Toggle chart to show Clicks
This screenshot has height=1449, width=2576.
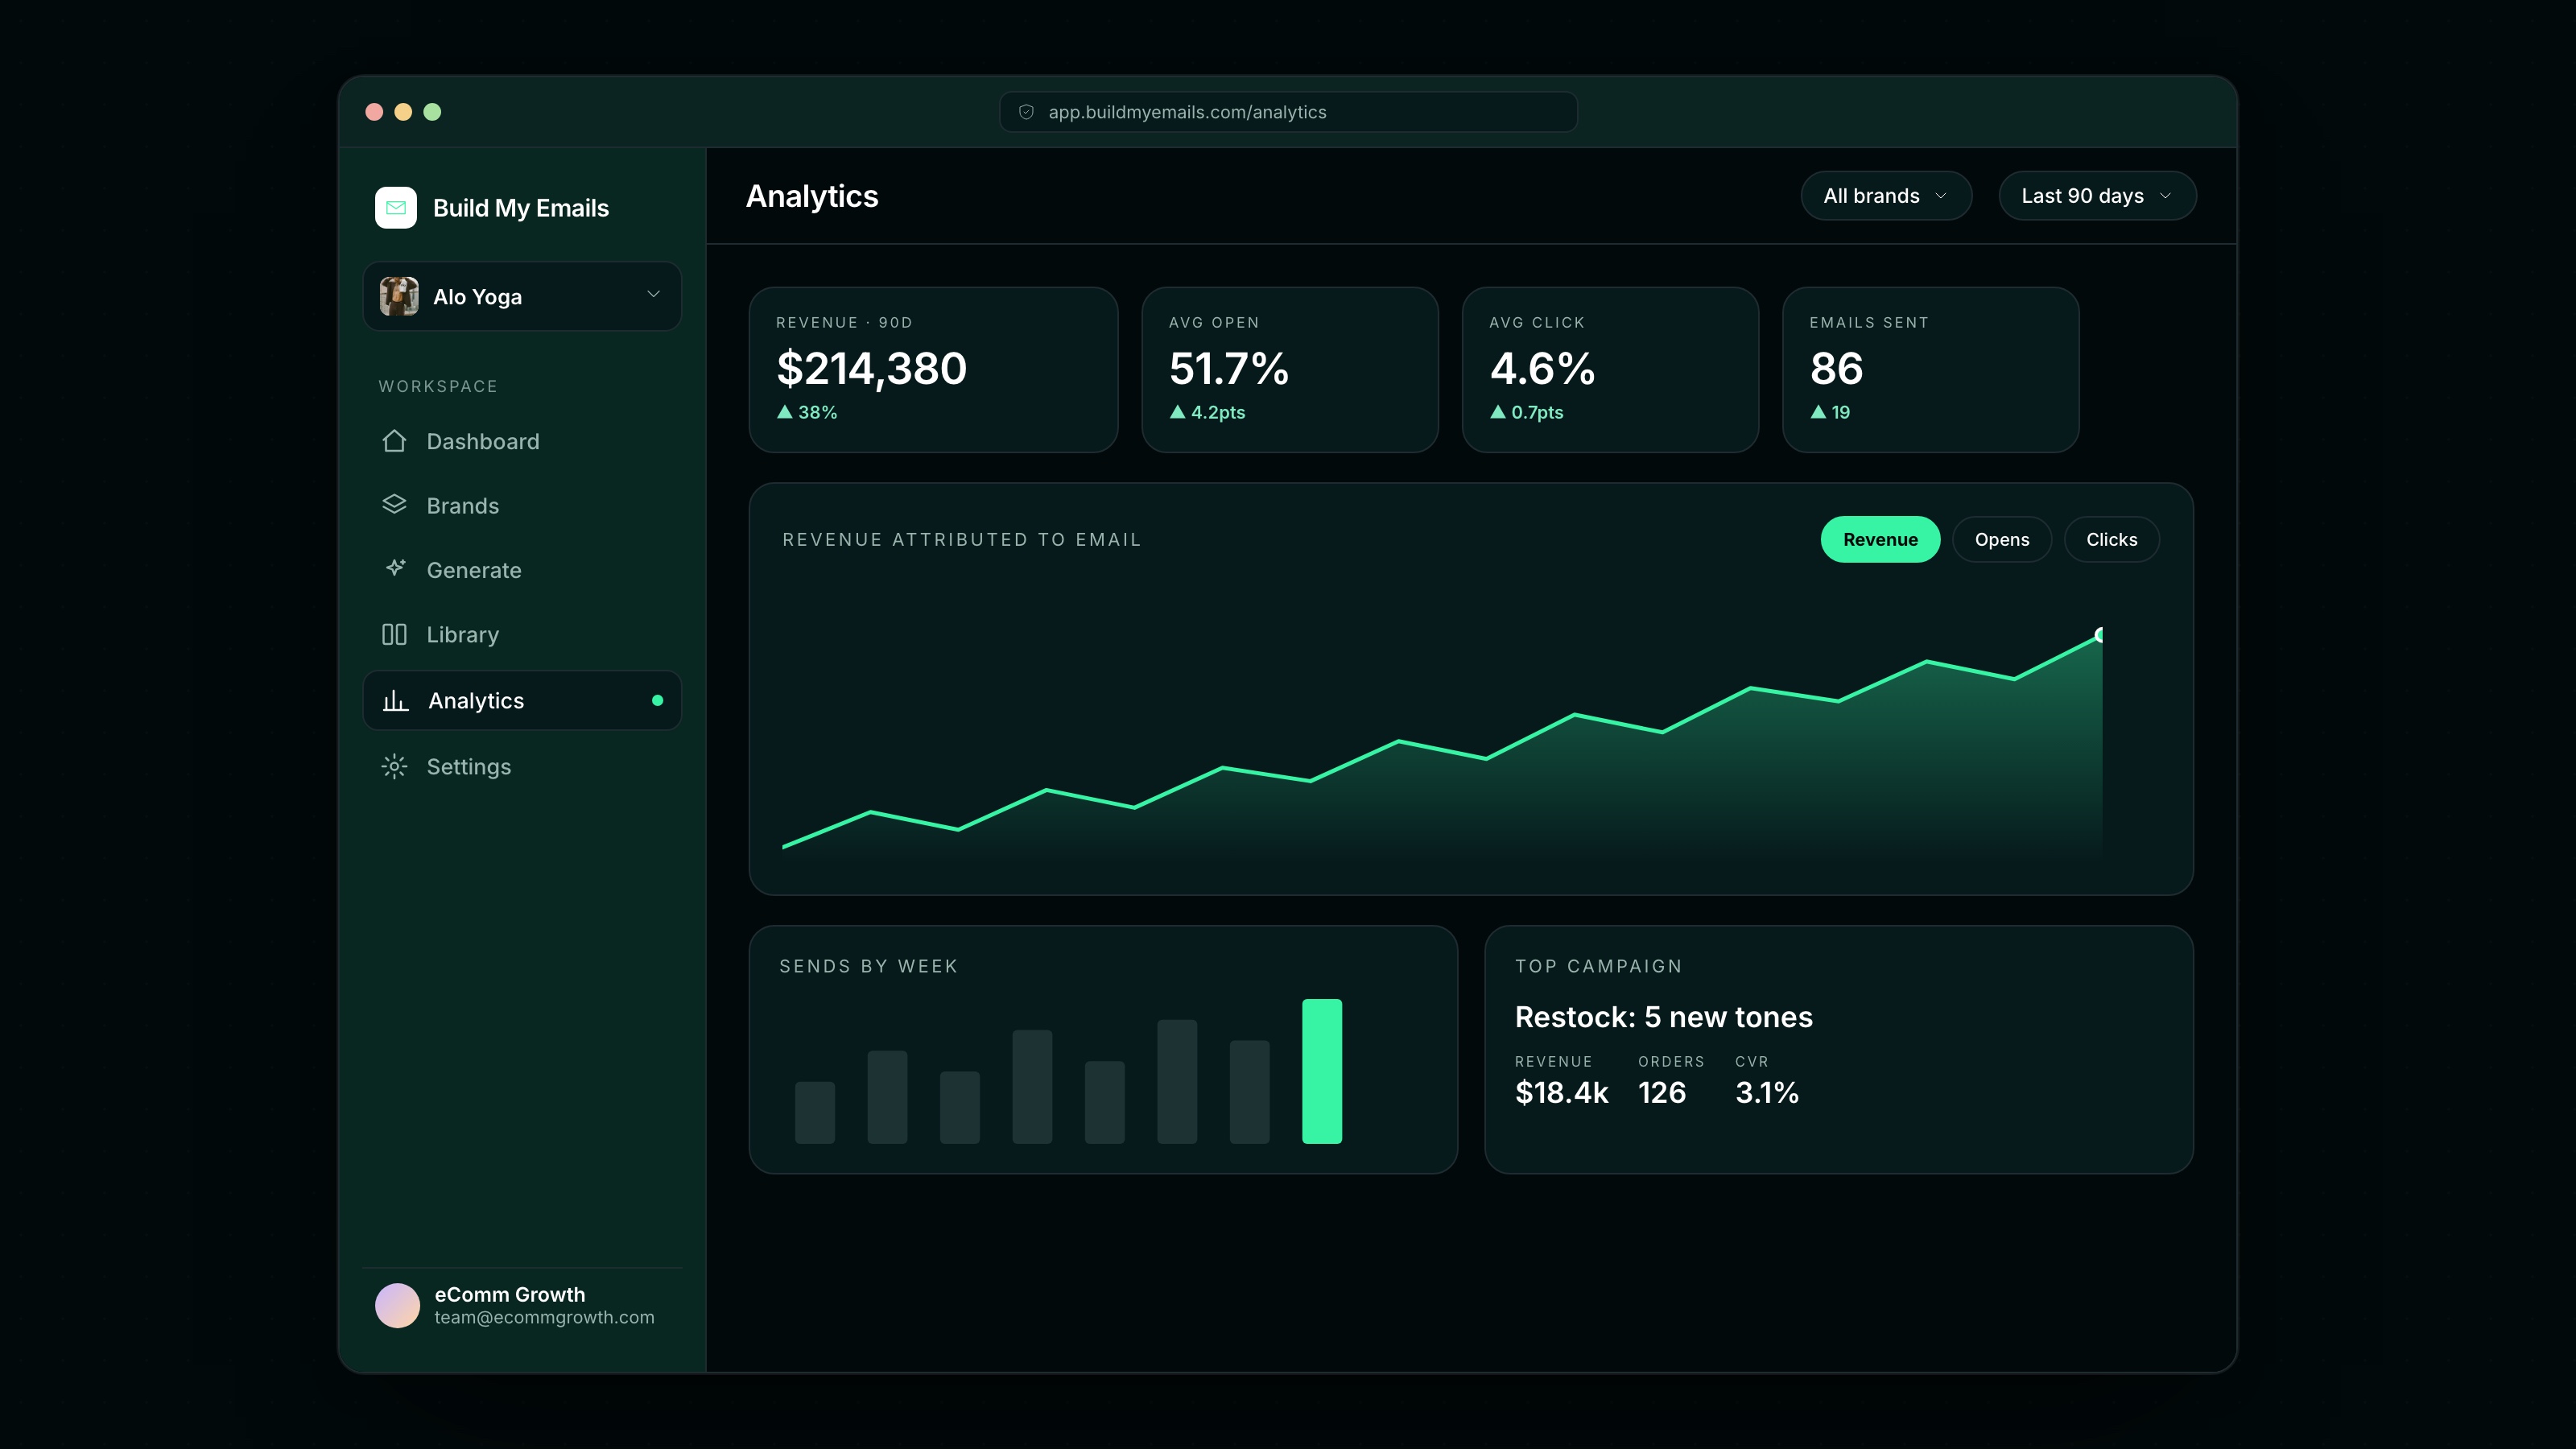[2111, 539]
